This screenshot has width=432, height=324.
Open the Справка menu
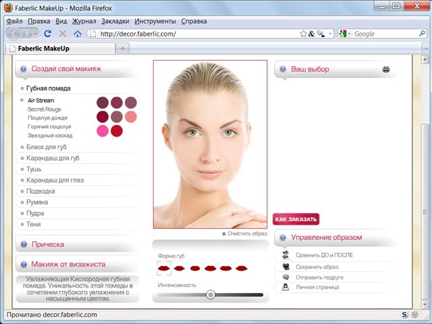point(194,21)
